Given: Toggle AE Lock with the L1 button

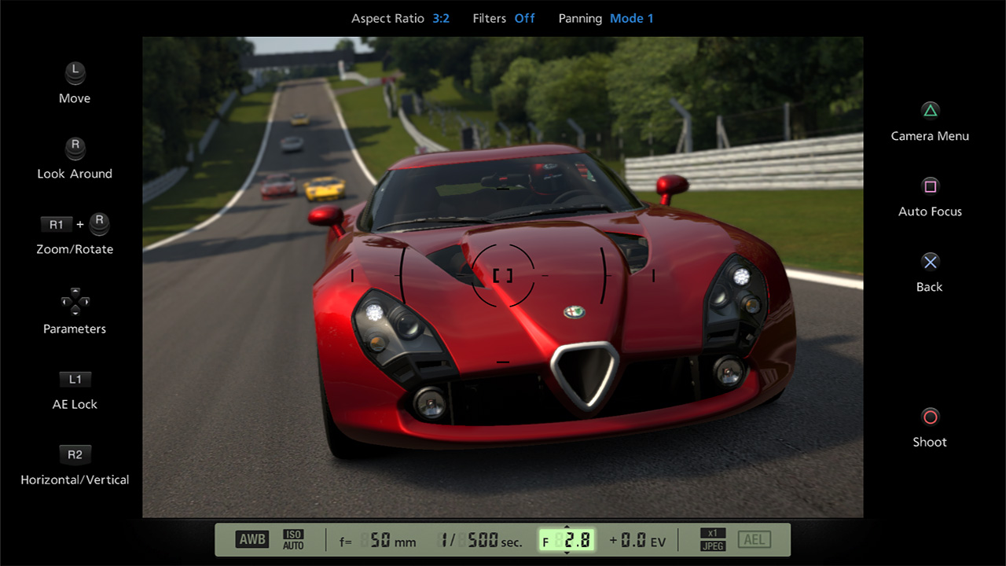Looking at the screenshot, I should (75, 380).
